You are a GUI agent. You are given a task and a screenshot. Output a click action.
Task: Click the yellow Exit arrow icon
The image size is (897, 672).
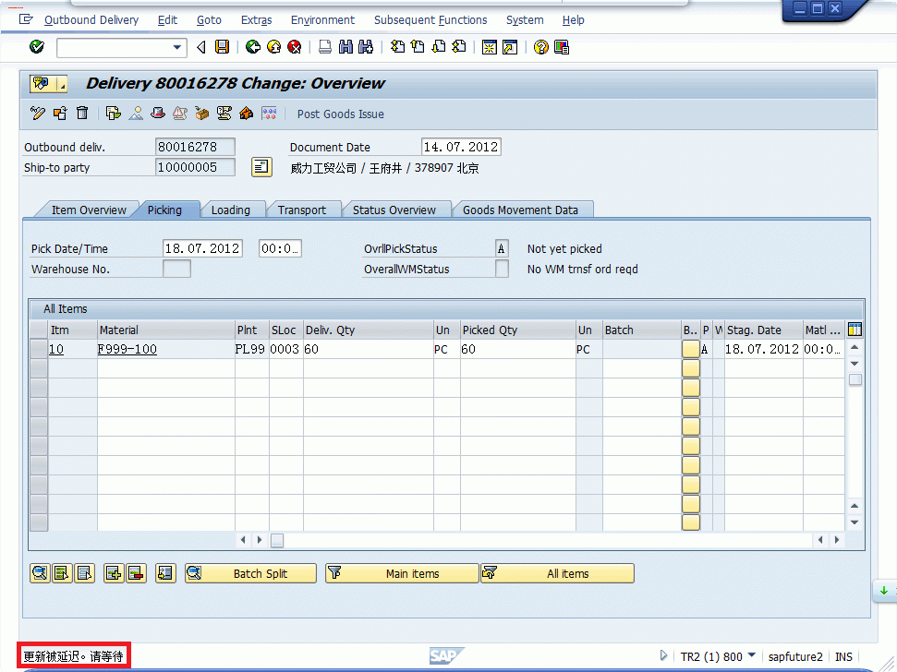274,47
